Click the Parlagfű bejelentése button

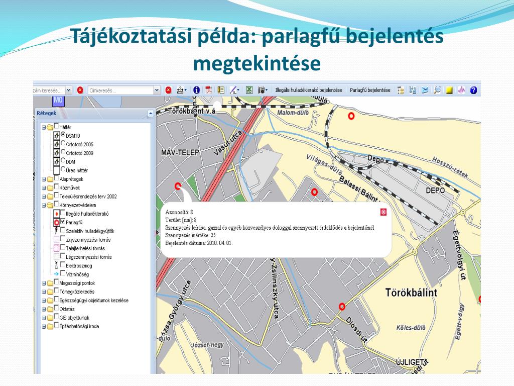tap(370, 90)
